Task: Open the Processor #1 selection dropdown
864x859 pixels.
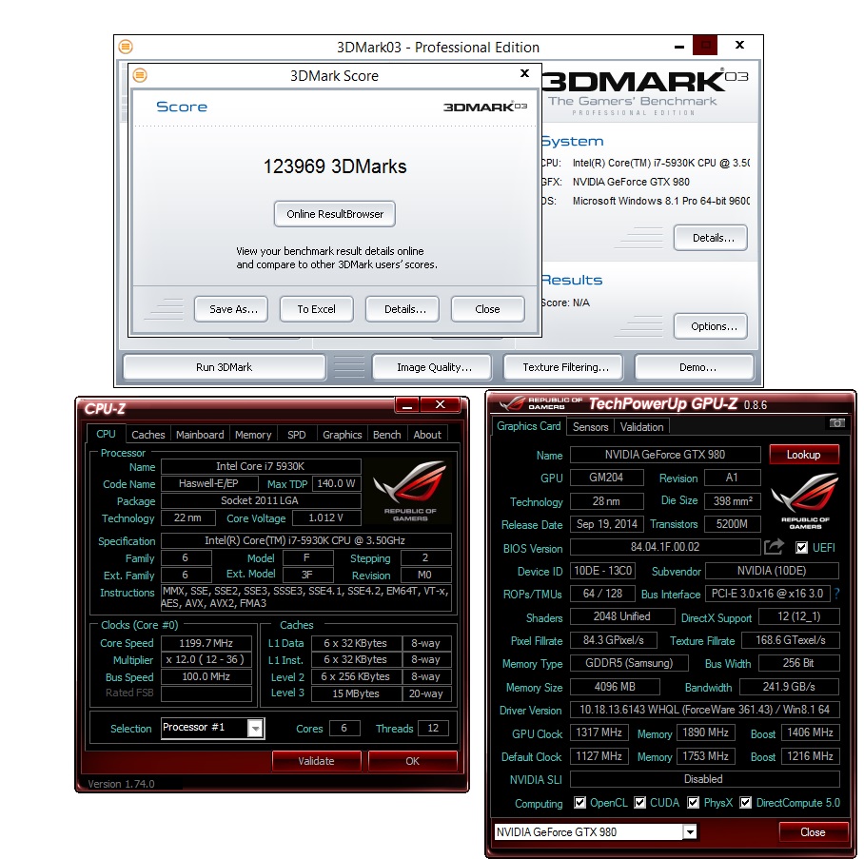Action: tap(255, 729)
